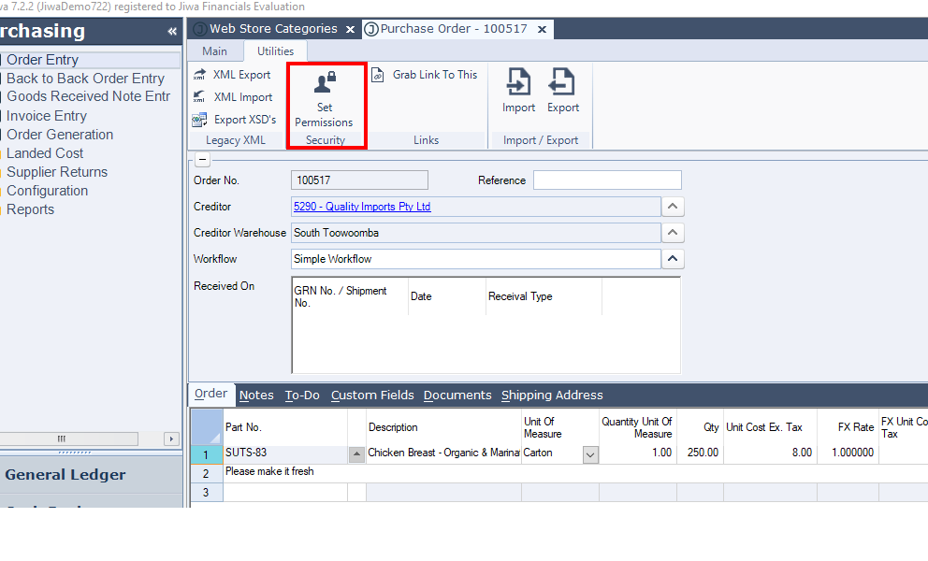Screen dimensions: 928x561
Task: Open the Custom Fields tab
Action: coord(372,396)
